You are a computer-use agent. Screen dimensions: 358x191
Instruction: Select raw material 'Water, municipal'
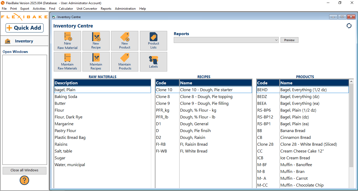pos(102,165)
